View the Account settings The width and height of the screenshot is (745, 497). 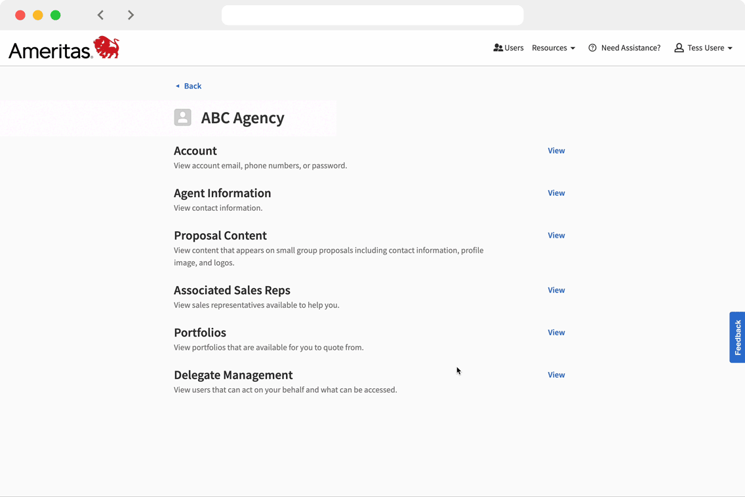point(556,151)
